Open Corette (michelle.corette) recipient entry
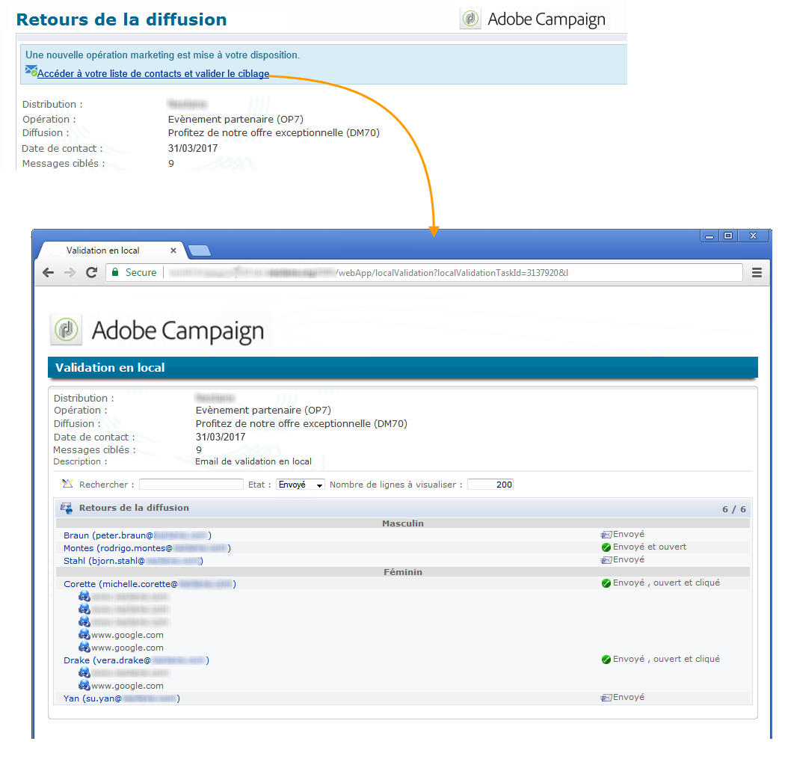Screen dimensions: 791x768 [150, 584]
